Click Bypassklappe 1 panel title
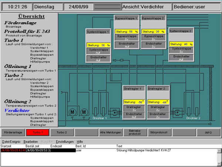 126,18
